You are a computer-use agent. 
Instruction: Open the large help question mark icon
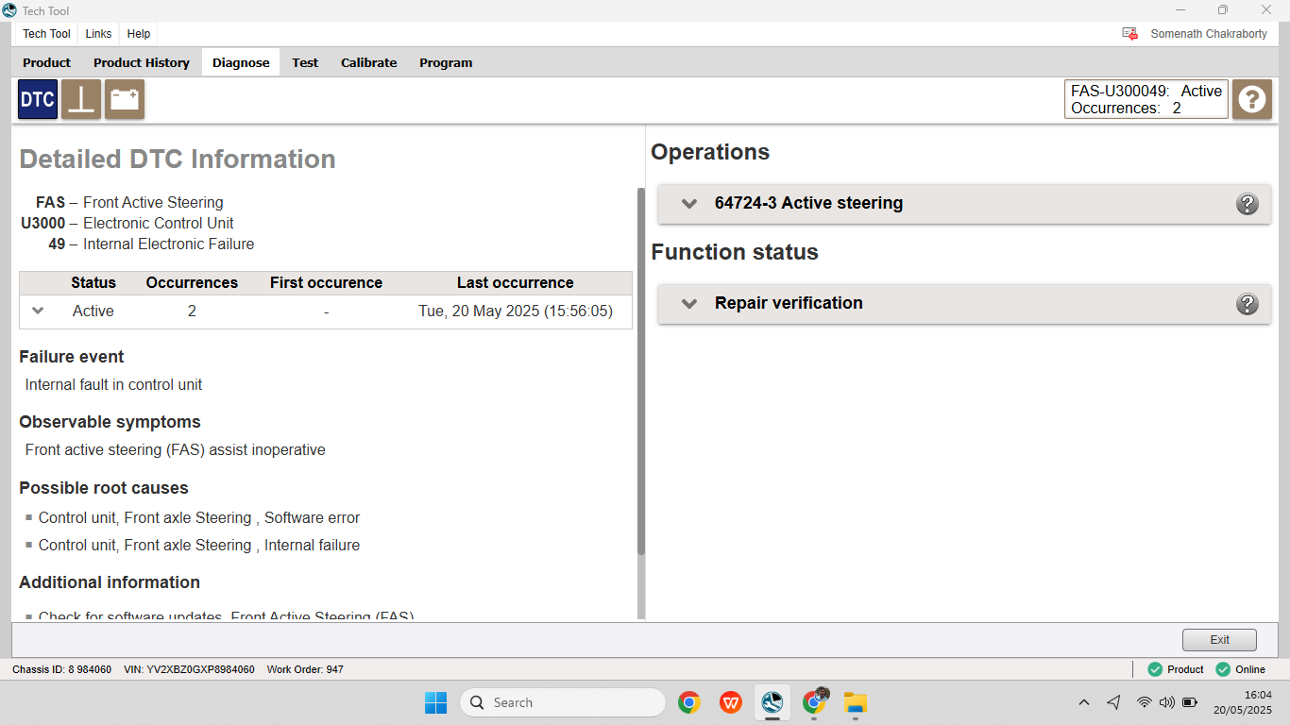click(1252, 99)
